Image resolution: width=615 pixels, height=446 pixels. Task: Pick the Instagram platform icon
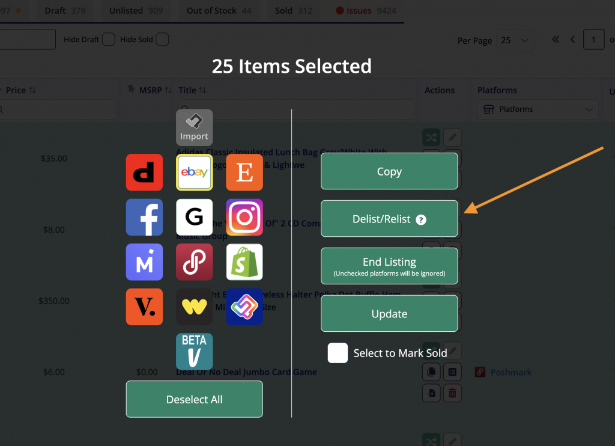point(244,217)
